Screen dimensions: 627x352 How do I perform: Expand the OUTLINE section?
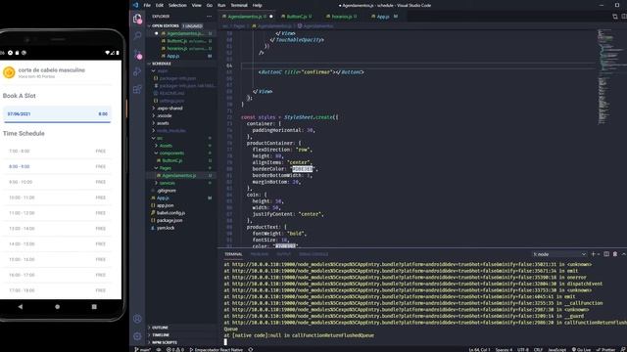[160, 328]
